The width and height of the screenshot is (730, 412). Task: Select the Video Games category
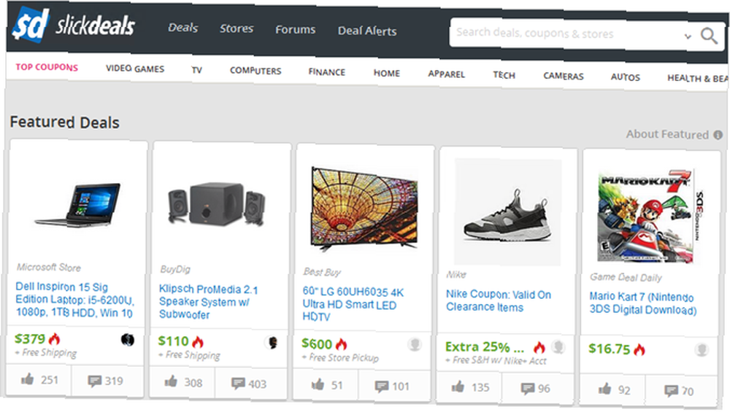[135, 69]
